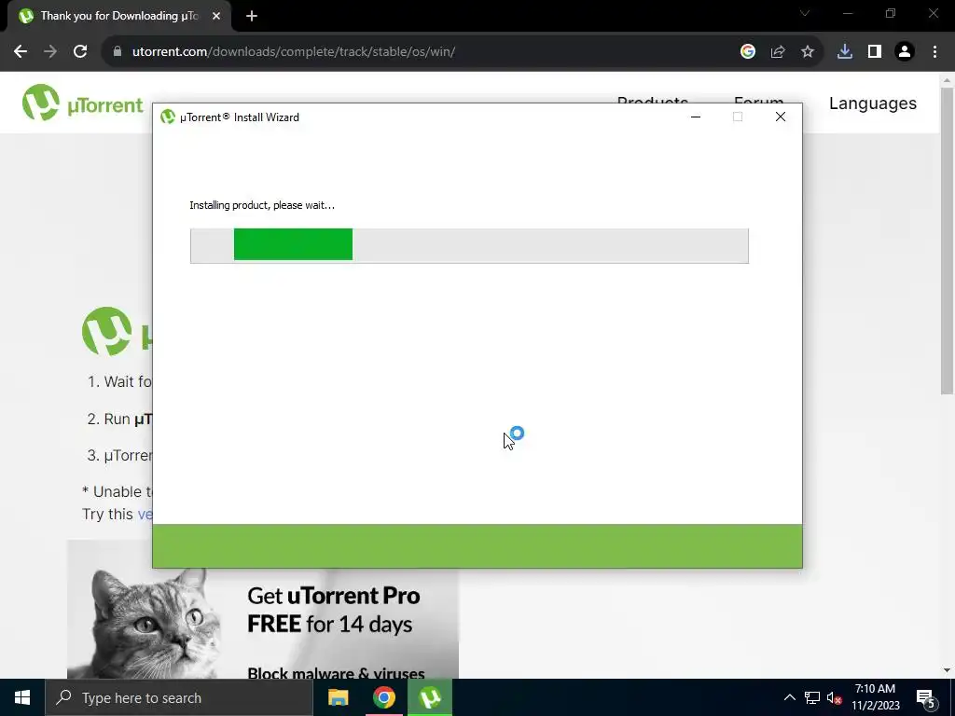Click the installation progress bar

click(x=469, y=246)
